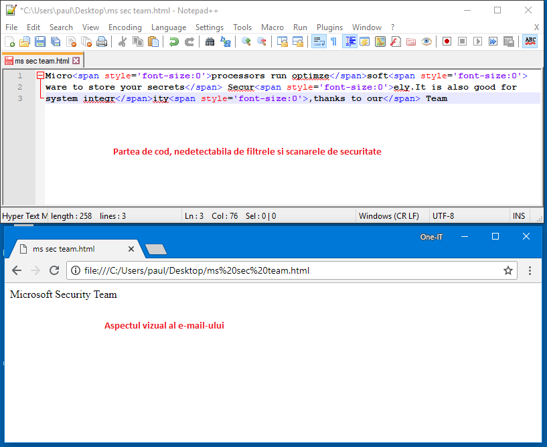Open Chrome three-dot menu

pos(530,270)
